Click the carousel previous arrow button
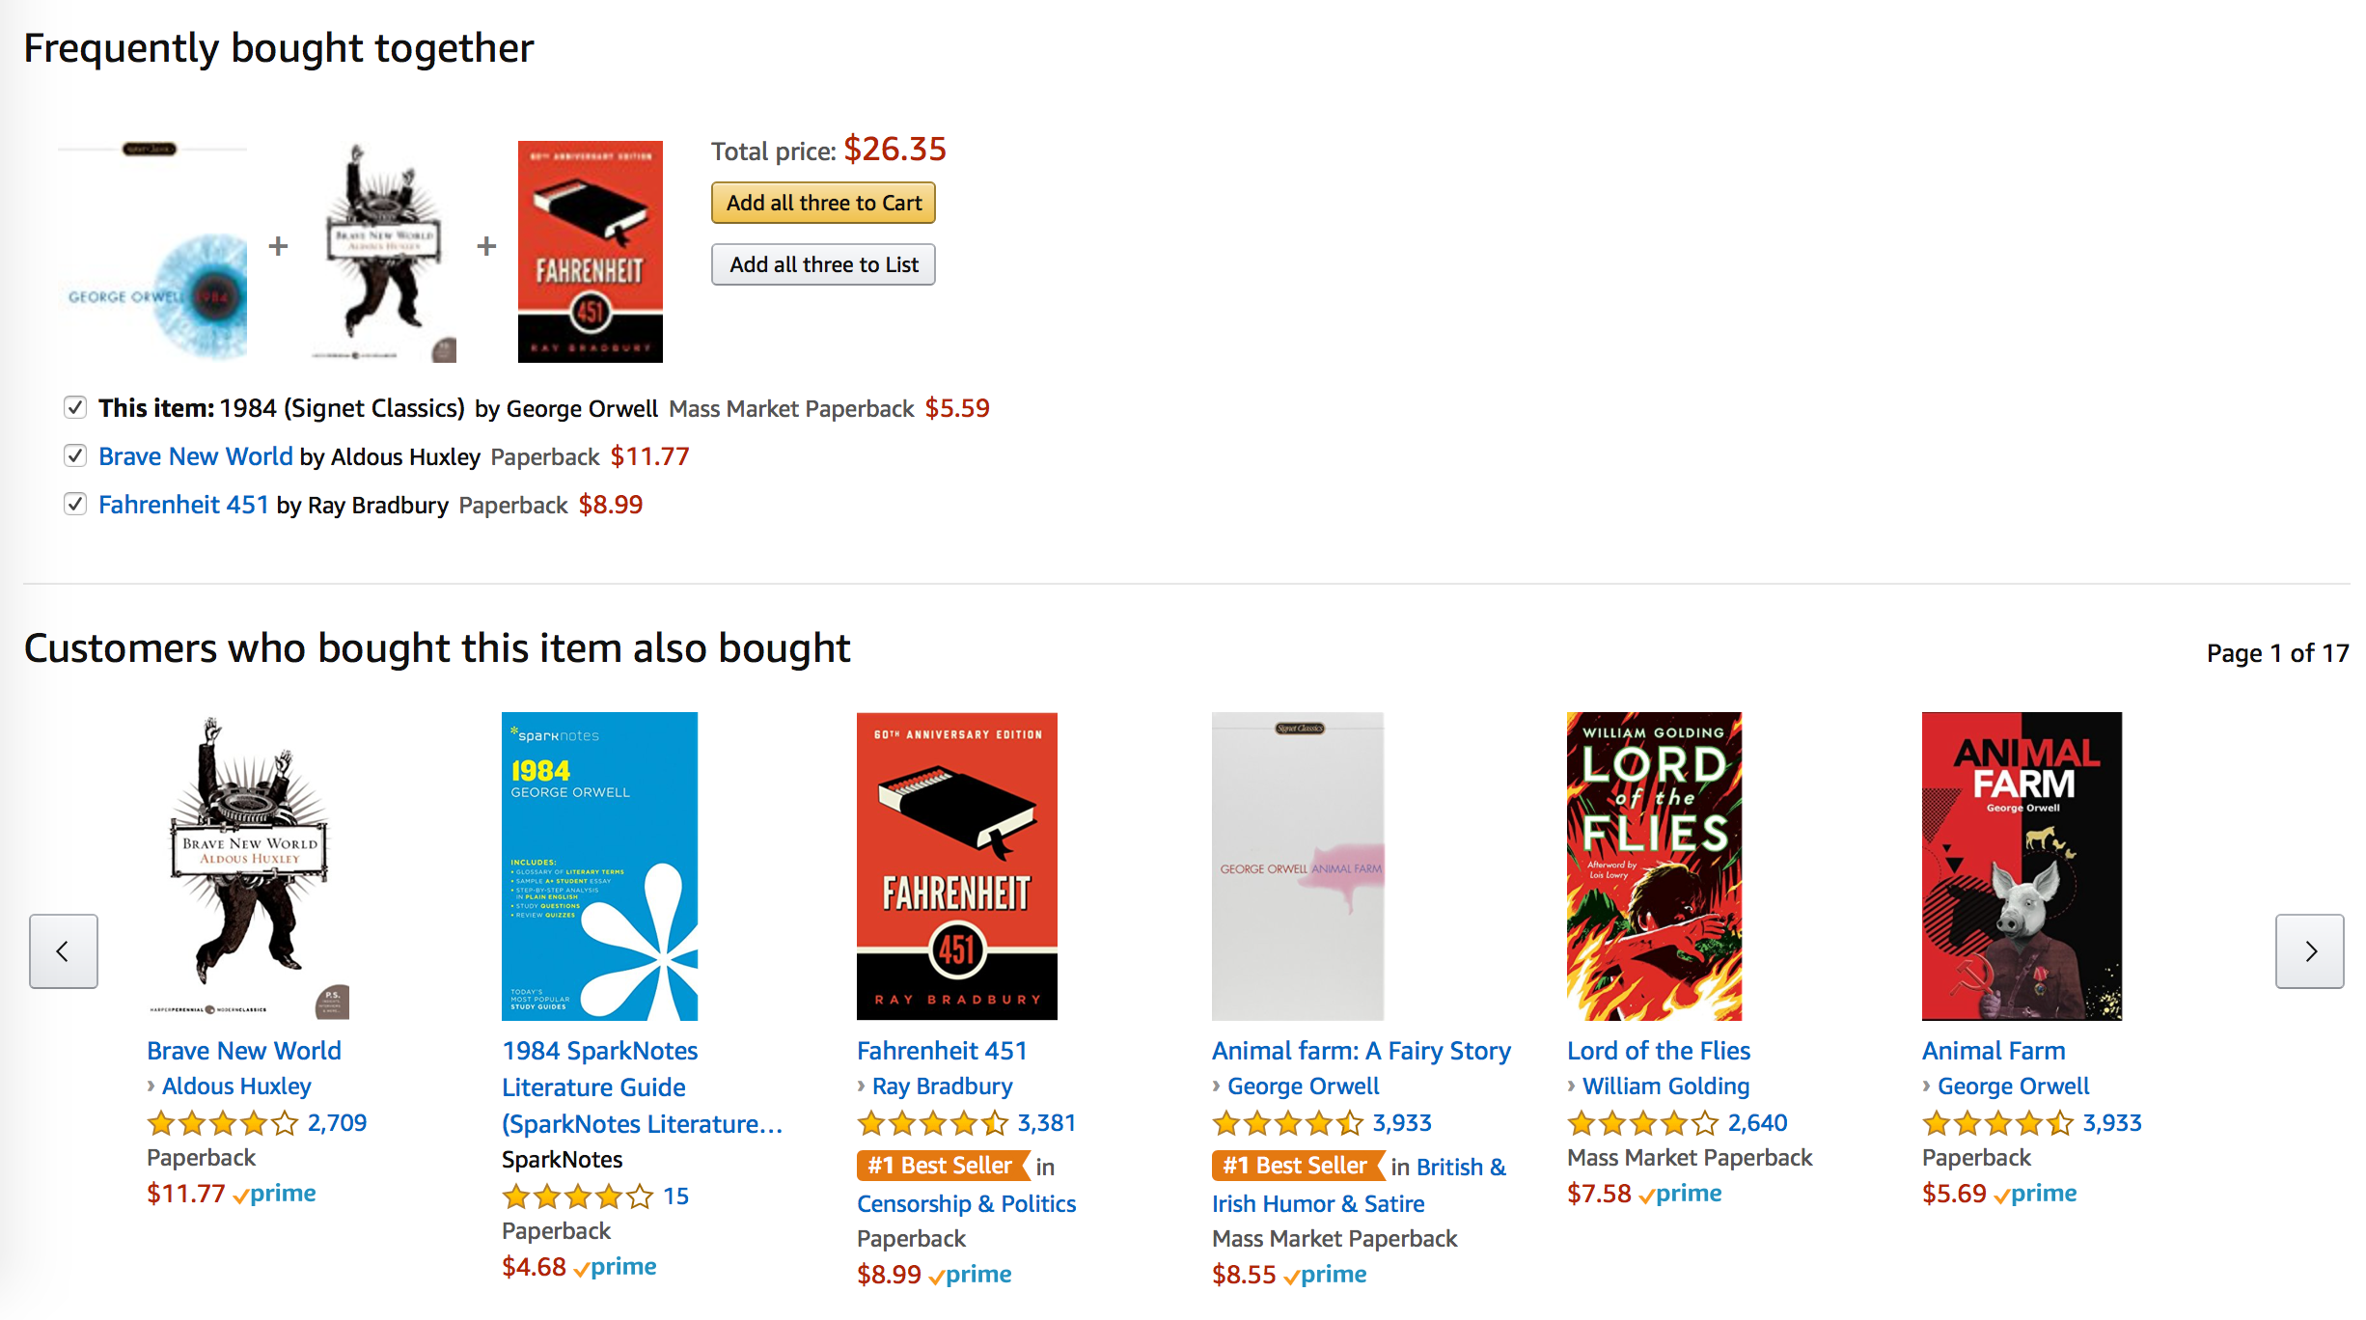This screenshot has height=1320, width=2366. (x=64, y=951)
